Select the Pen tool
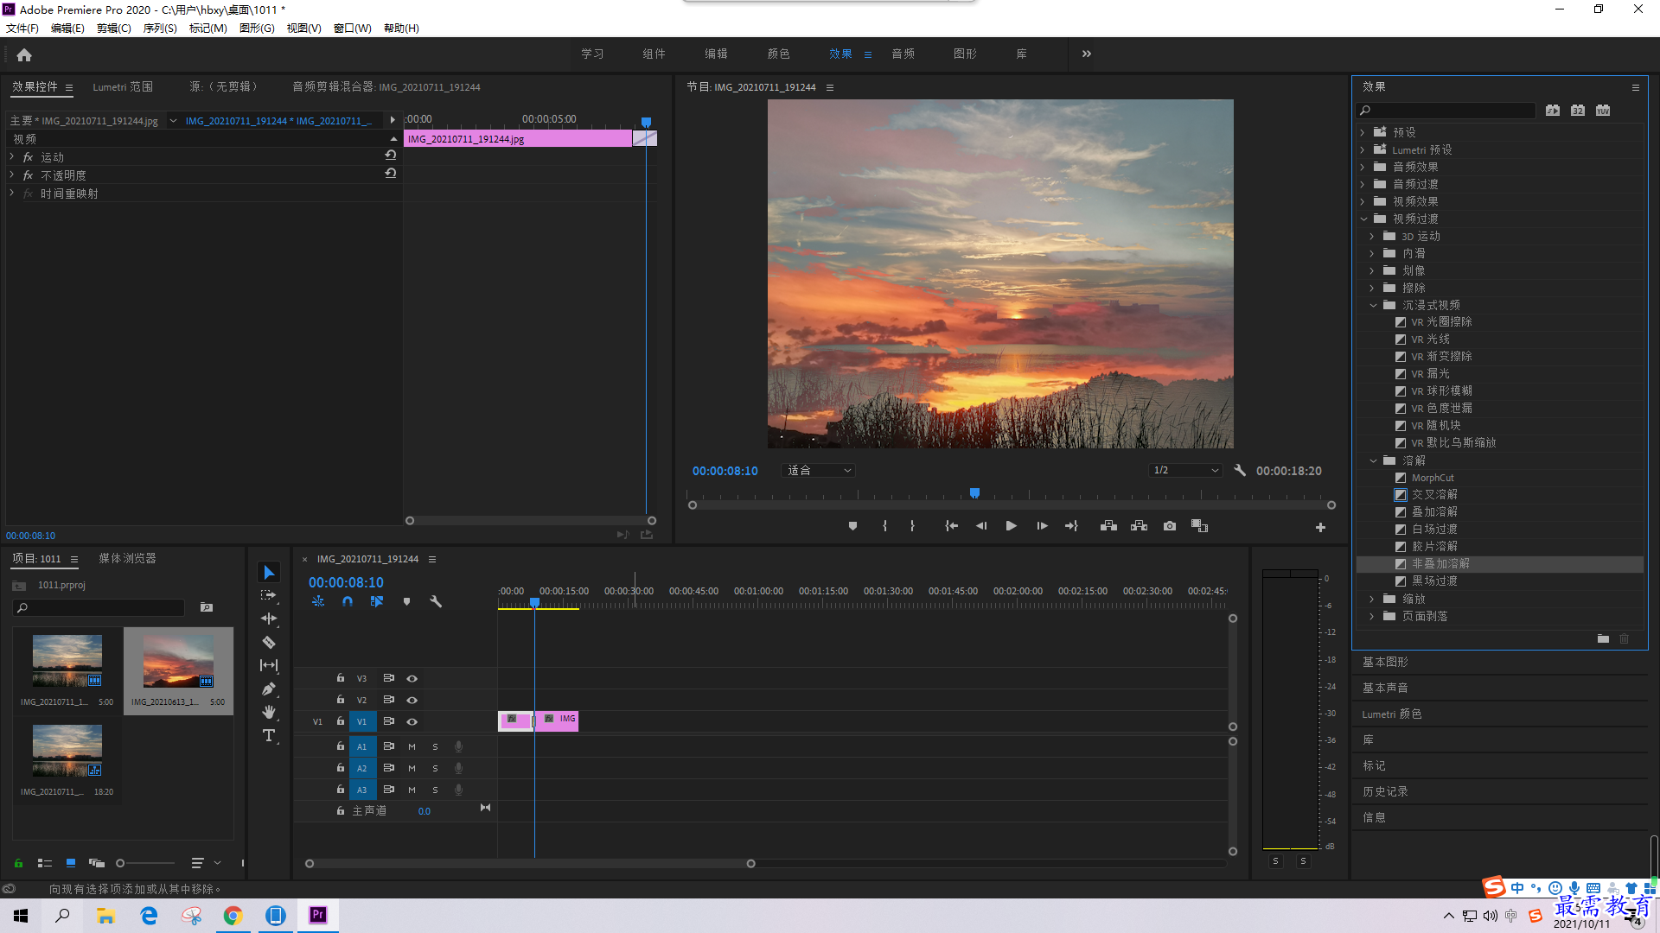This screenshot has height=933, width=1660. point(269,689)
